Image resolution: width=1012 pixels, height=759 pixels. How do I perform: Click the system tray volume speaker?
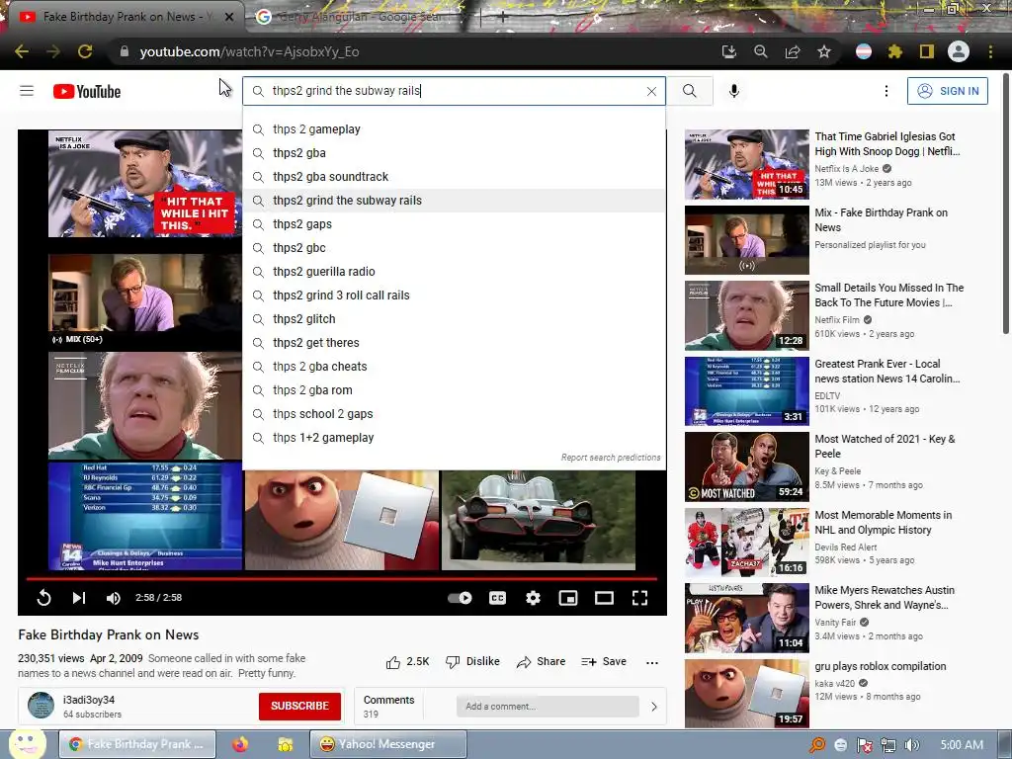tap(912, 745)
